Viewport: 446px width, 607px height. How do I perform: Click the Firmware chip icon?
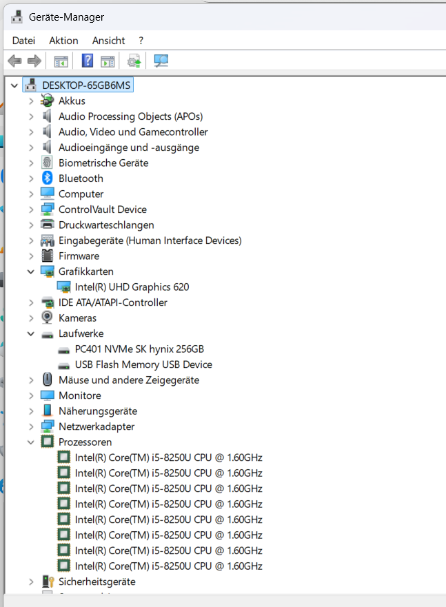pyautogui.click(x=48, y=256)
